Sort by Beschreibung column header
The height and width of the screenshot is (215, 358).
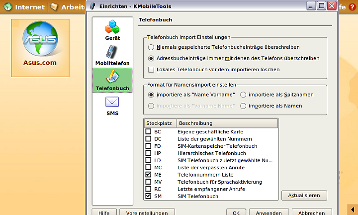click(x=227, y=123)
